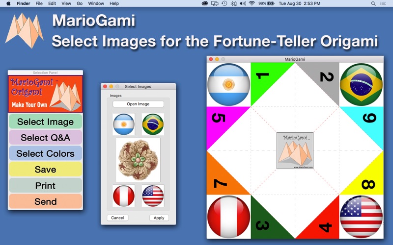
Task: Click large USA flag in origami preview
Action: (361, 217)
